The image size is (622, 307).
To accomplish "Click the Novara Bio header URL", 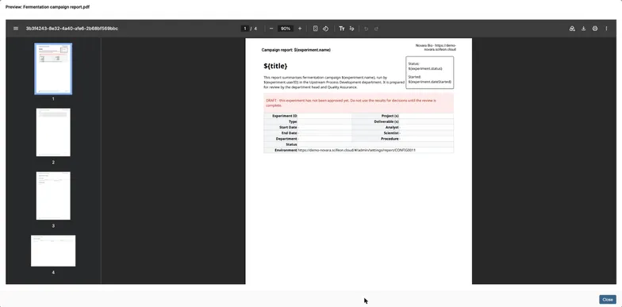I will [x=436, y=48].
